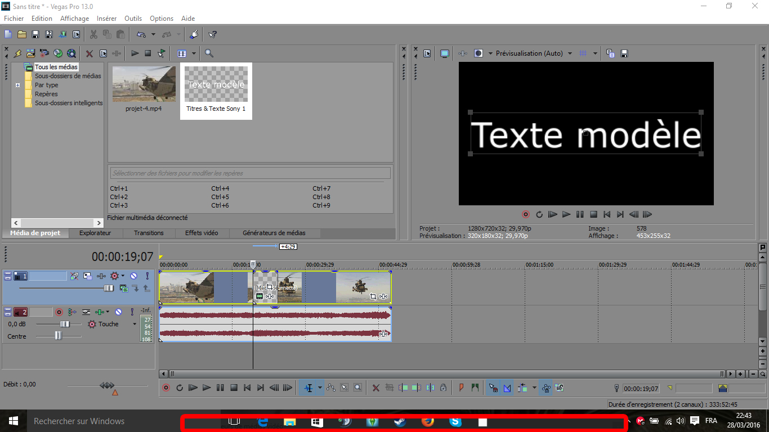Click the event pan/crop icon on title clip
This screenshot has width=769, height=432.
[x=270, y=287]
